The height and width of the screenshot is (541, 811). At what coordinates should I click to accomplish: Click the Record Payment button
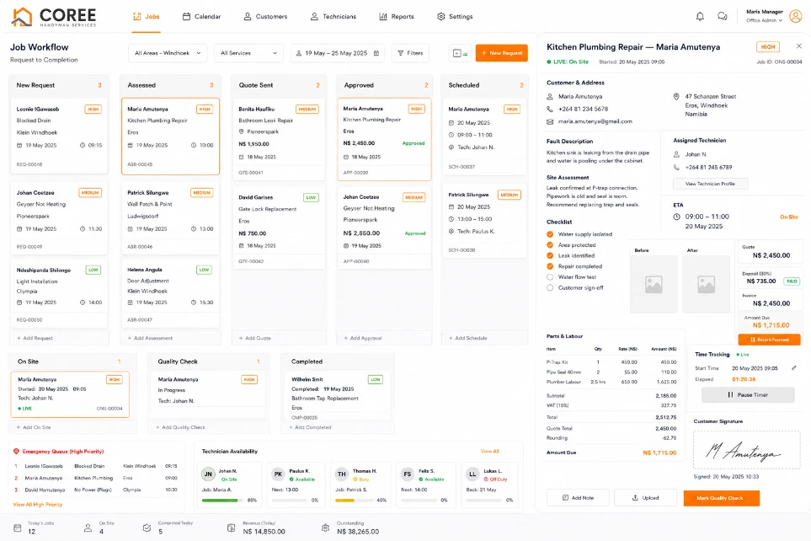tap(769, 340)
